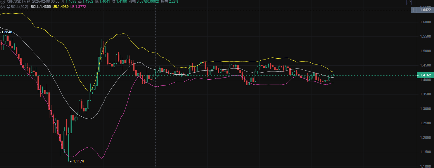Select the XRP/USDT perpetual pair label

tap(19, 1)
